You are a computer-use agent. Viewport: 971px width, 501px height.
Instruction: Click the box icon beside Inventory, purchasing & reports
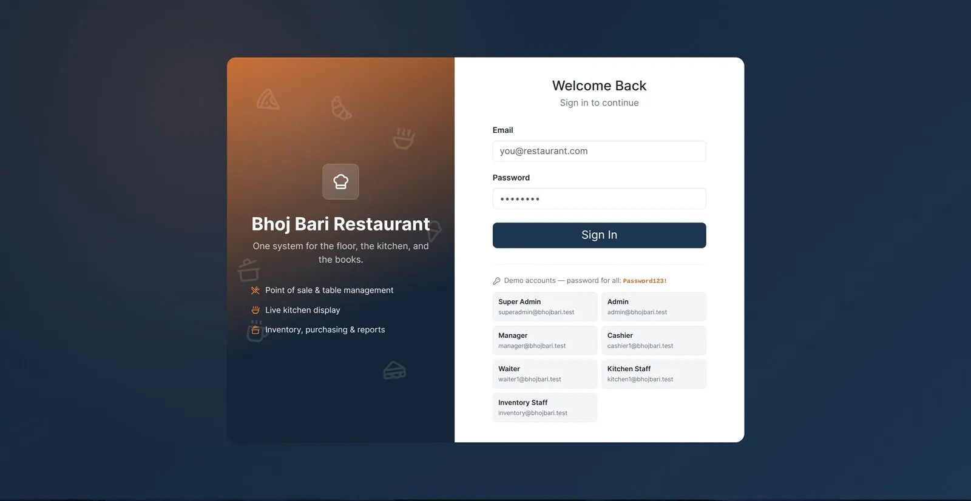(255, 330)
